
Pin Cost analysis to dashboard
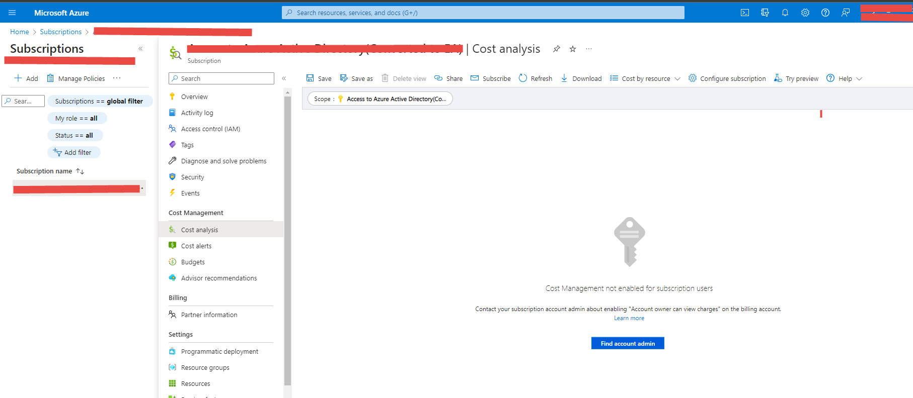coord(556,49)
